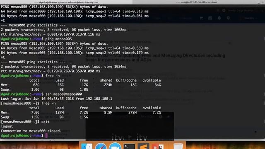This screenshot has height=149, width=265.
Task: Open the Zoom app in the dock
Action: click(x=115, y=146)
